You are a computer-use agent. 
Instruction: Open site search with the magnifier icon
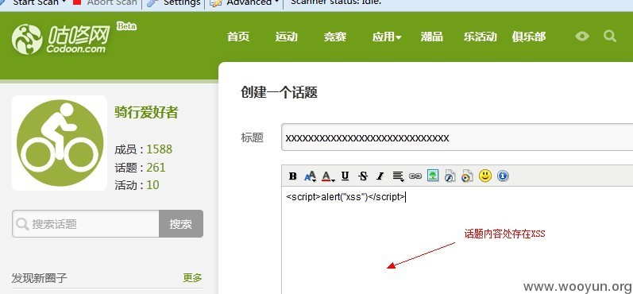(x=610, y=37)
